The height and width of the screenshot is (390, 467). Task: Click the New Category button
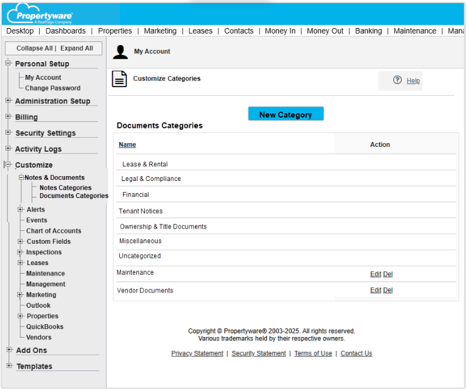286,114
